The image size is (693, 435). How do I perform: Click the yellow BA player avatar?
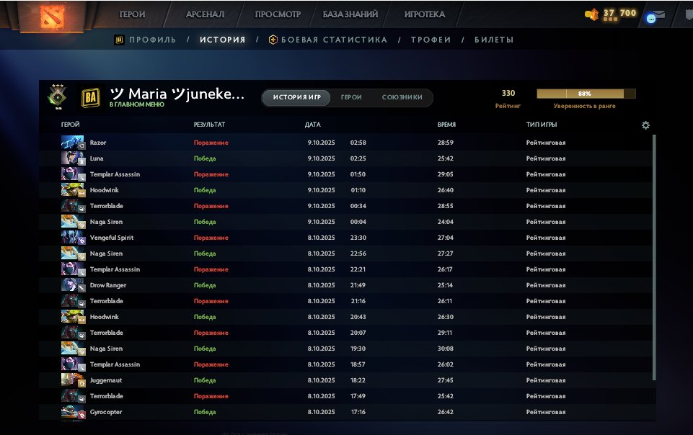pos(91,97)
